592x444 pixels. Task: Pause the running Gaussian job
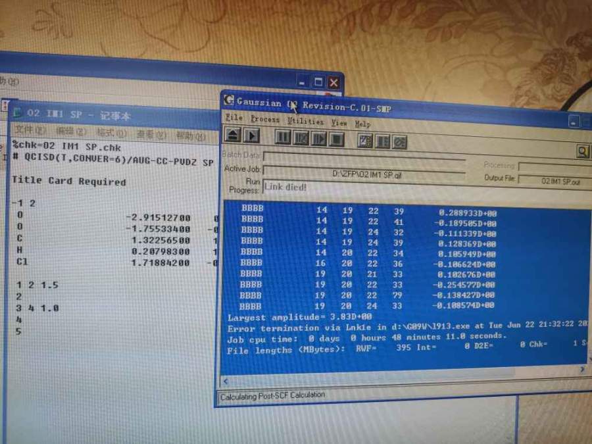[282, 137]
